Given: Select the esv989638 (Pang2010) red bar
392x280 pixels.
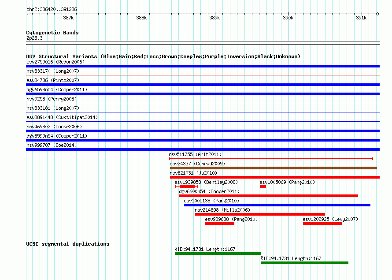Looking at the screenshot, I should click(220, 224).
